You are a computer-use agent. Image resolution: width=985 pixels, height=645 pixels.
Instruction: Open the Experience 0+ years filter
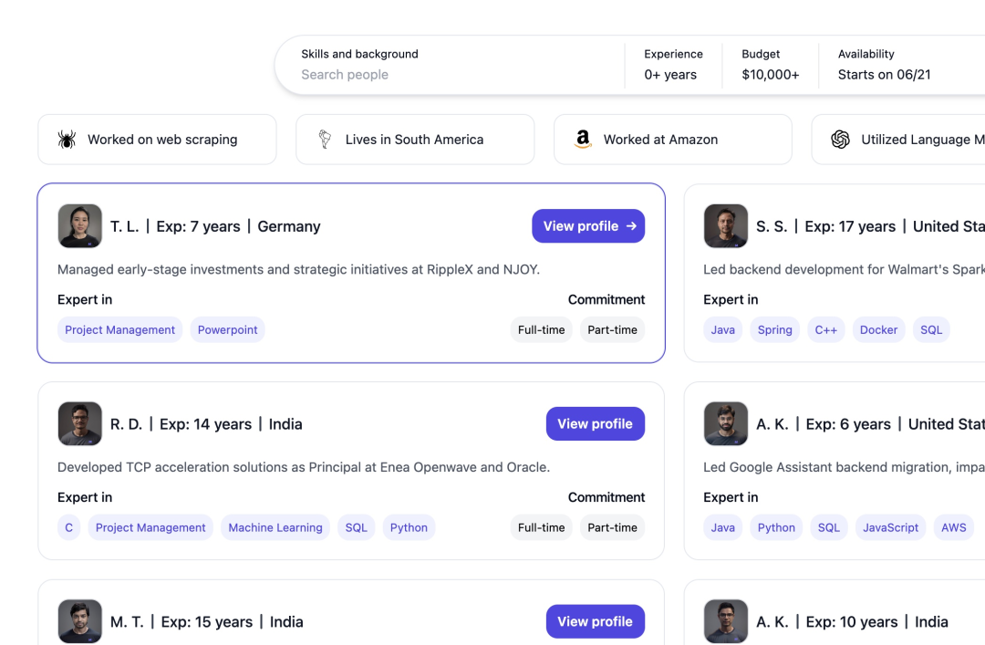point(673,66)
